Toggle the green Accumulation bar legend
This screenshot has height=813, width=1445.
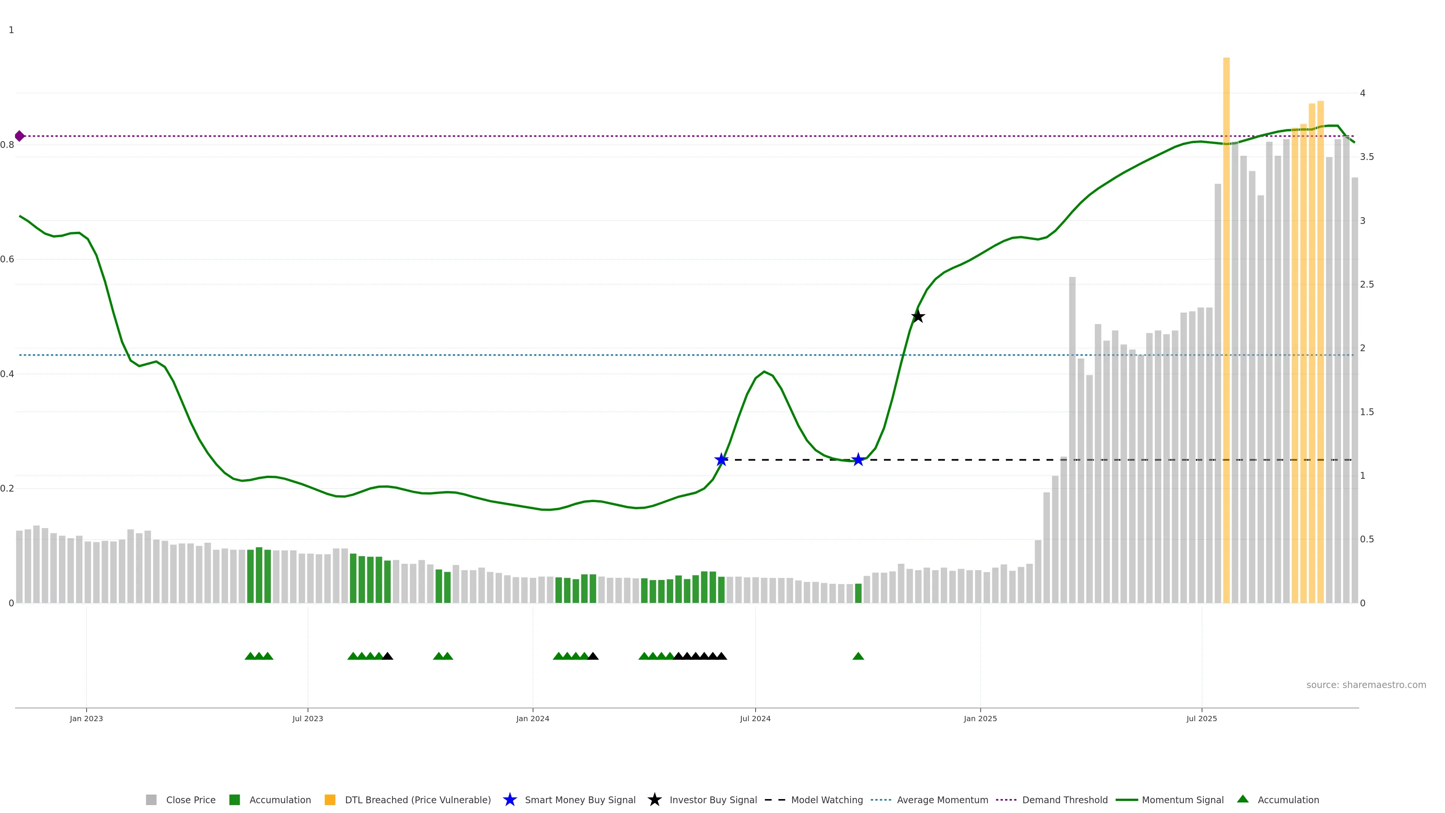[x=234, y=799]
